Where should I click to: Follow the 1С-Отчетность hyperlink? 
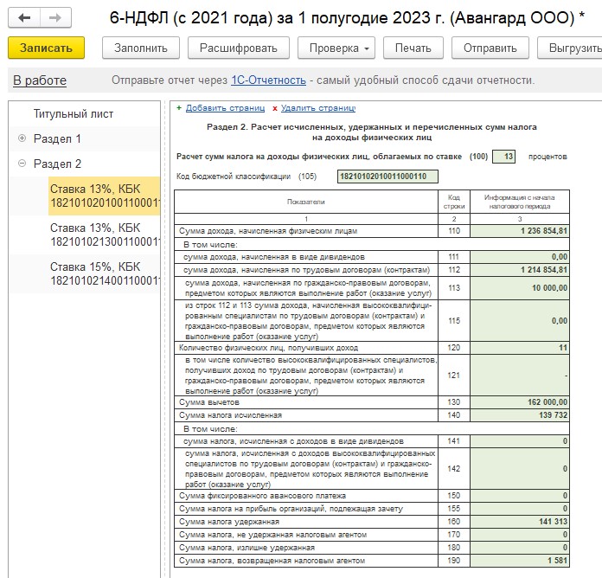(x=268, y=80)
